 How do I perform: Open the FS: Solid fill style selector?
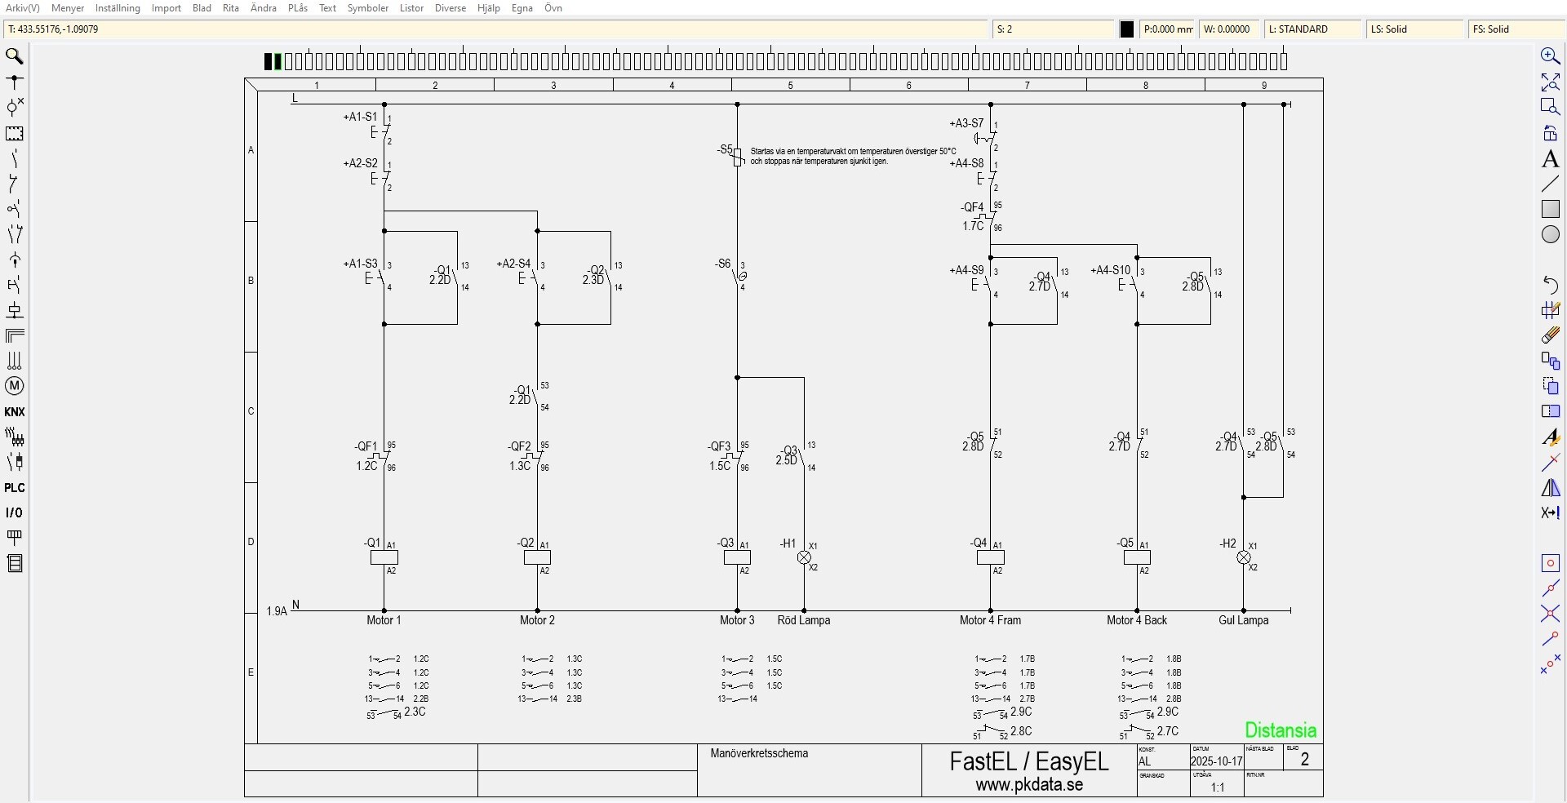pyautogui.click(x=1516, y=29)
